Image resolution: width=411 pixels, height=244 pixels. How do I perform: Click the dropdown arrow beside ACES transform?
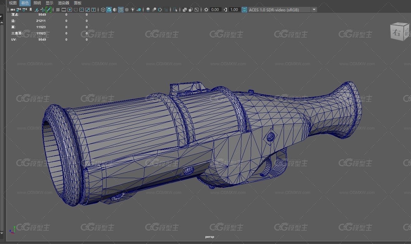click(314, 10)
